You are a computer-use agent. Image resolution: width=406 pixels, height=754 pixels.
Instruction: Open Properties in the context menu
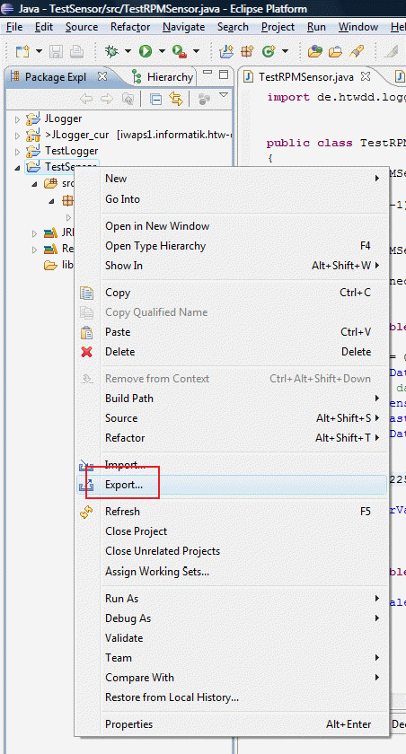pyautogui.click(x=233, y=724)
